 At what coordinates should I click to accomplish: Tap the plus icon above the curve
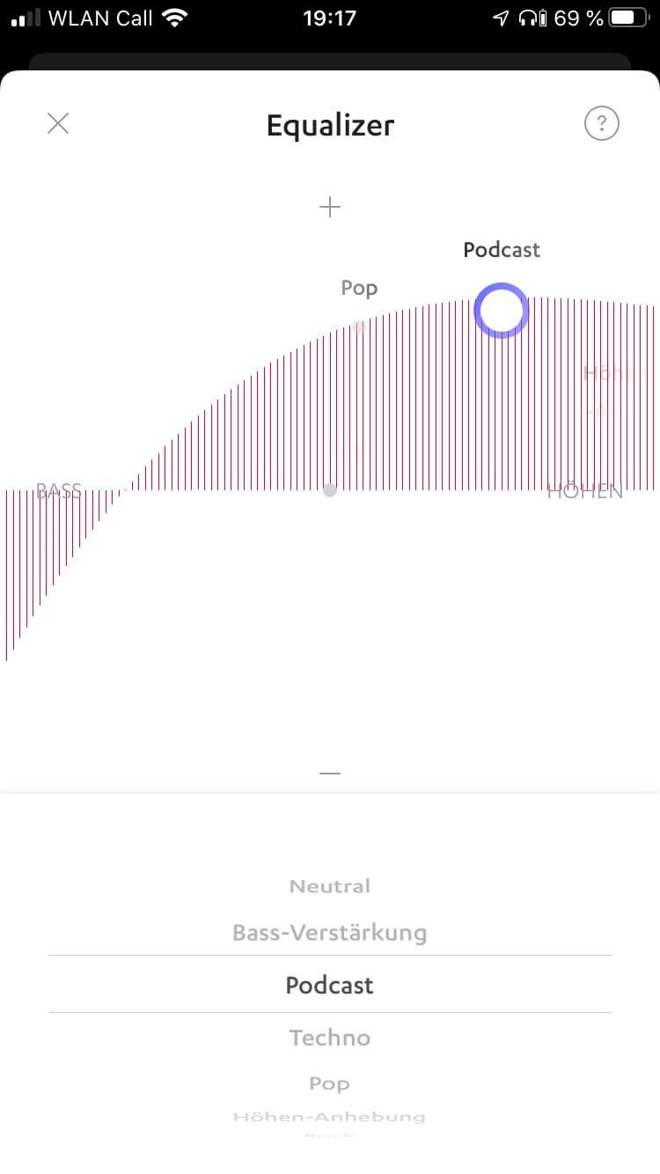click(x=330, y=207)
